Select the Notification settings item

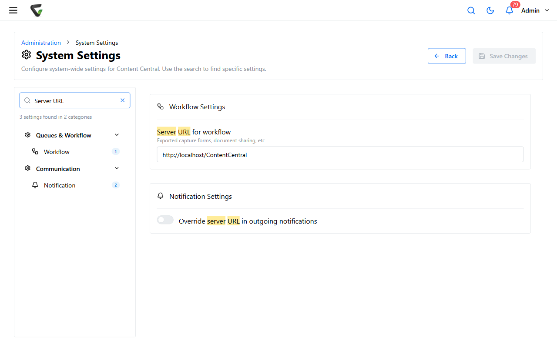click(x=72, y=185)
